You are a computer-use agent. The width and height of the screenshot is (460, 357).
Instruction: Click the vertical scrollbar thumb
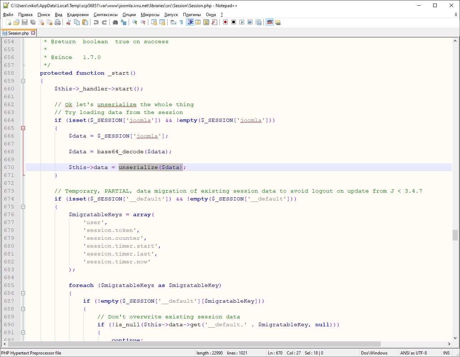[455, 235]
